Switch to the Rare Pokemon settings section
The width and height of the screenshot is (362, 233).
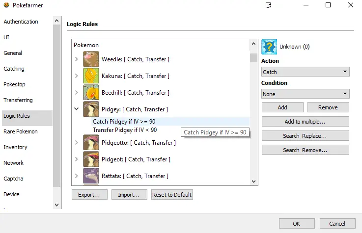pos(21,131)
